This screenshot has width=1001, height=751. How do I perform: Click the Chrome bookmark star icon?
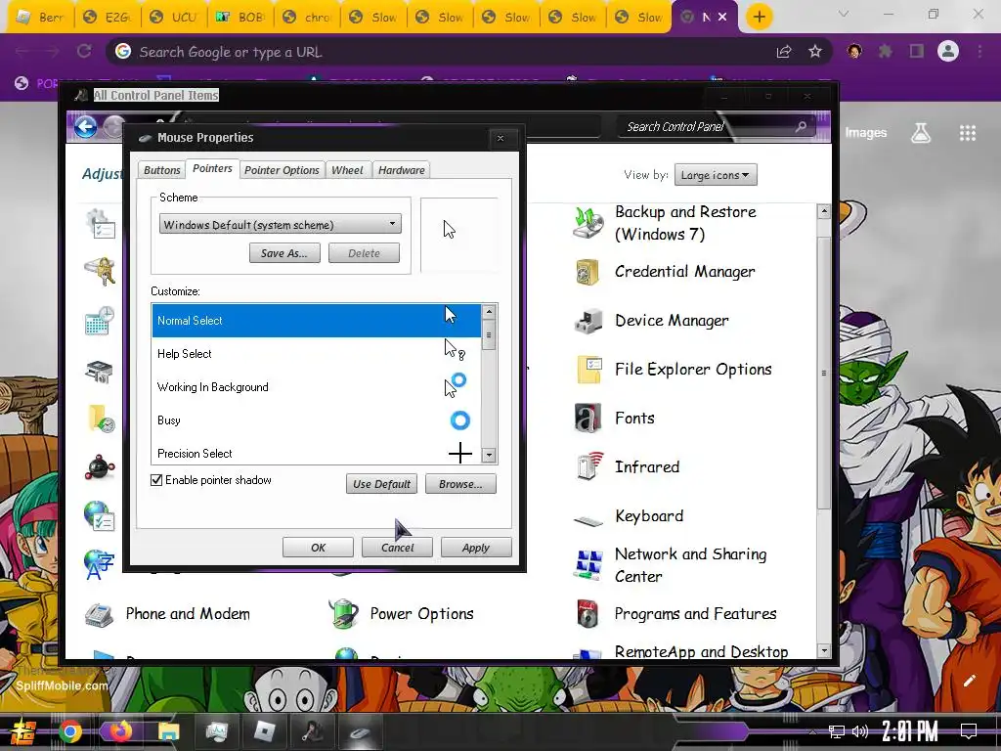pyautogui.click(x=814, y=51)
